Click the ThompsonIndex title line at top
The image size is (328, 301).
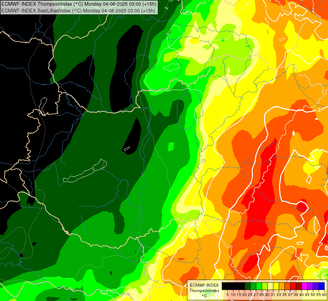tap(79, 4)
